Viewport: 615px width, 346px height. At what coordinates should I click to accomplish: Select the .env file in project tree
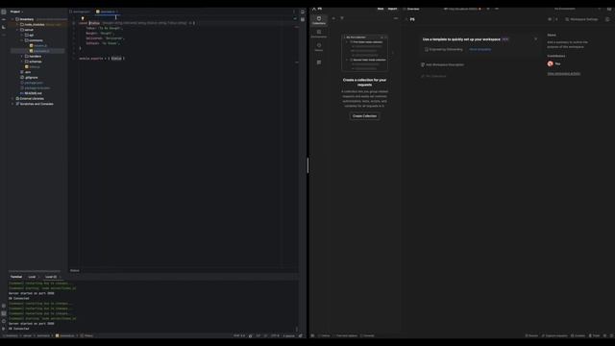click(26, 72)
